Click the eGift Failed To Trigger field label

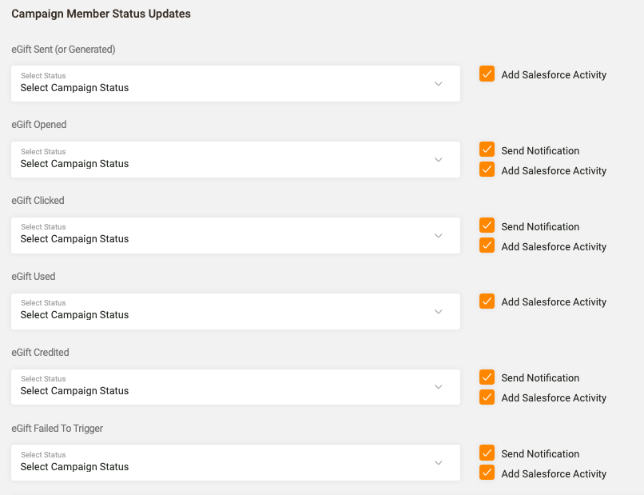[x=57, y=429]
